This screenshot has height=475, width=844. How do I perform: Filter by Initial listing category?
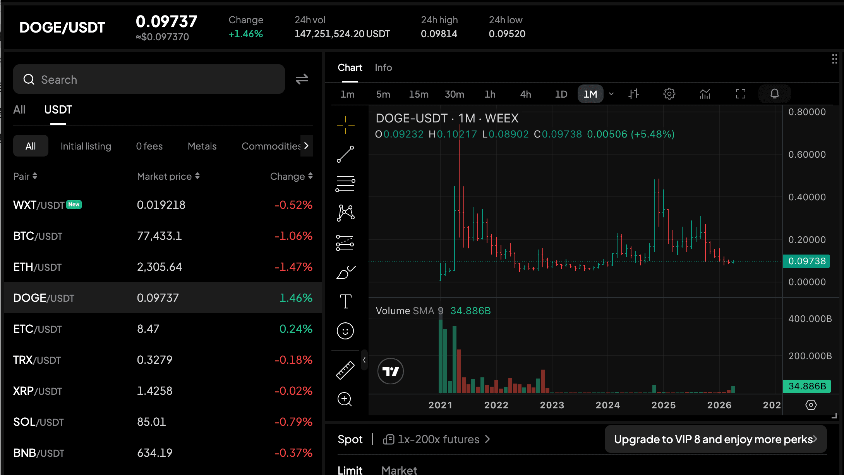pyautogui.click(x=86, y=146)
